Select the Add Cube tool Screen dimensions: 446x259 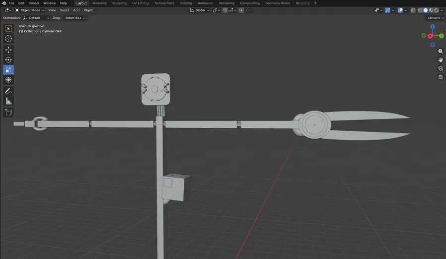[8, 112]
